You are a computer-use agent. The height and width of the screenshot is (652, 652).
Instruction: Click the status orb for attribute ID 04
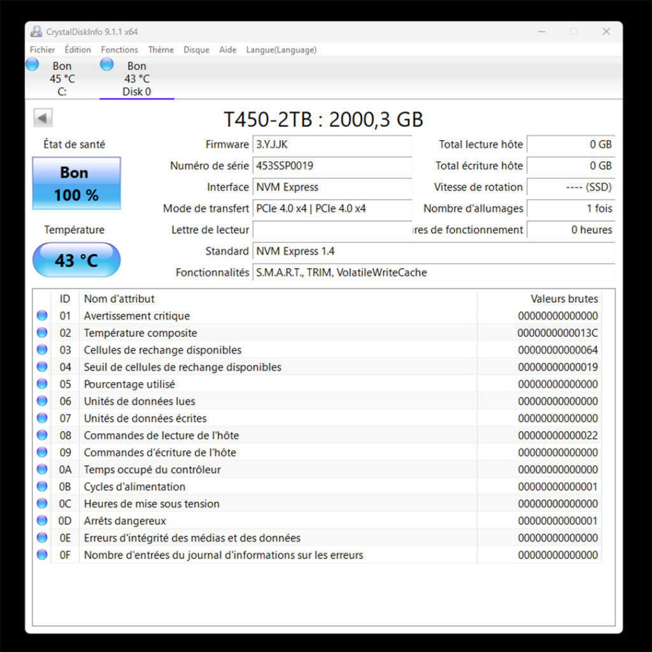coord(42,367)
